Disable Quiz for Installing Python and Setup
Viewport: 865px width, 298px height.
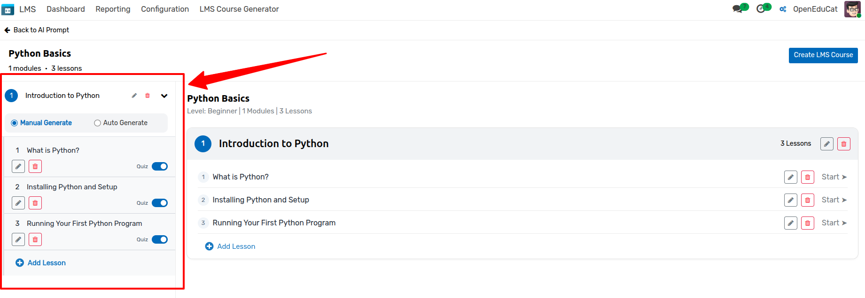coord(160,203)
